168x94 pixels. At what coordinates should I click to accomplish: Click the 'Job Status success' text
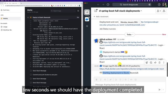coord(108,29)
